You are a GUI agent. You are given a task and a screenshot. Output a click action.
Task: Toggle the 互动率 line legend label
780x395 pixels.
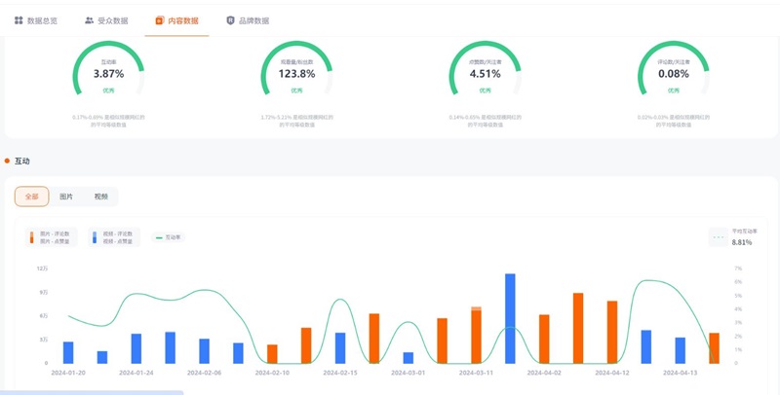(x=174, y=236)
